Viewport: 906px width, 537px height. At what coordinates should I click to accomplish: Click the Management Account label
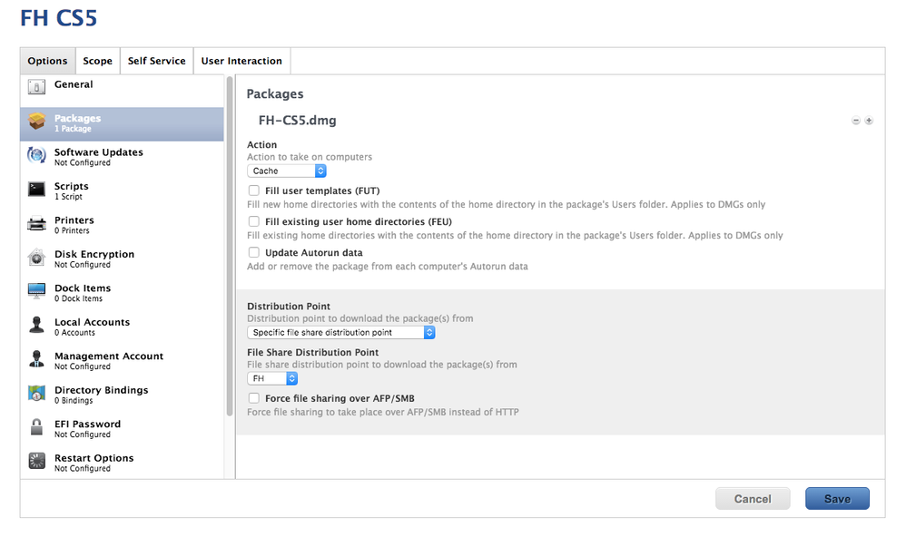pos(109,356)
